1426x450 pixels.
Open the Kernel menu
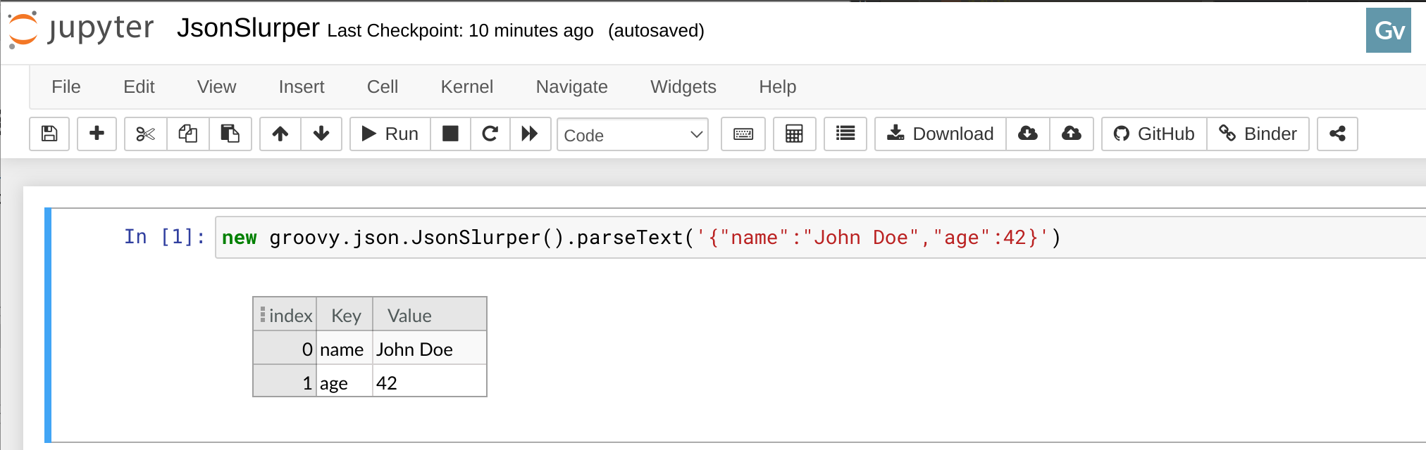pyautogui.click(x=466, y=86)
